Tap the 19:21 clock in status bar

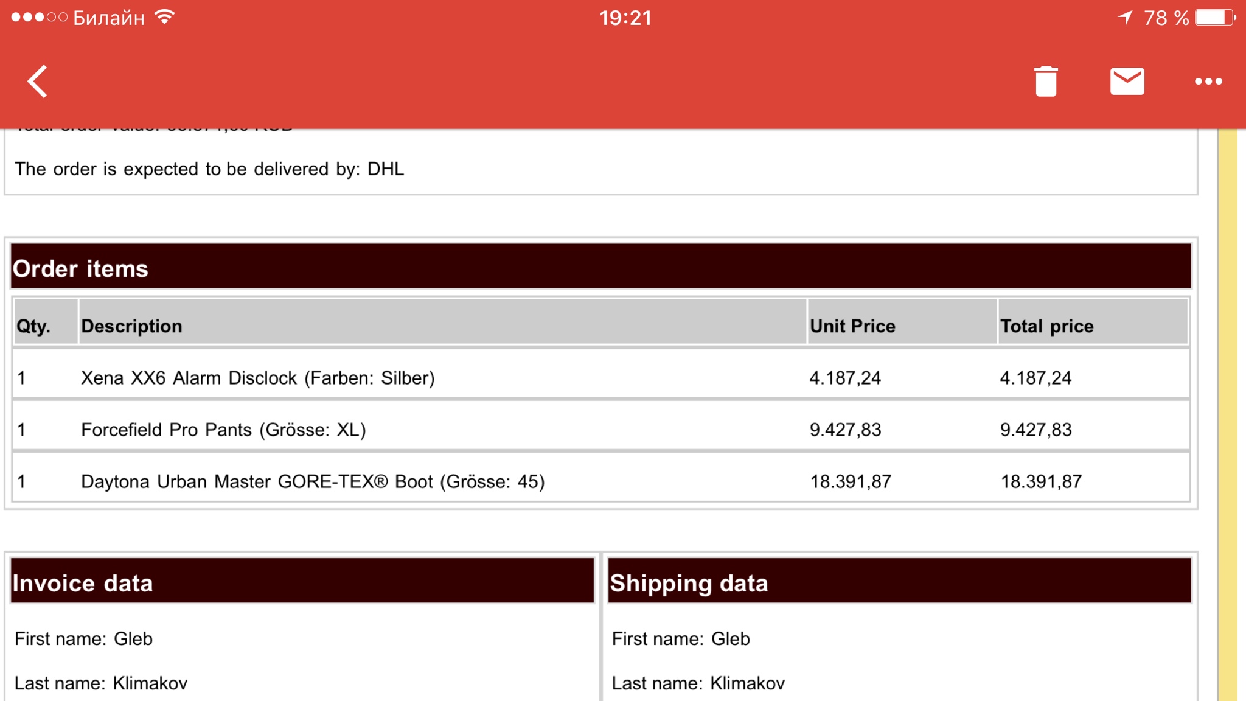click(625, 18)
